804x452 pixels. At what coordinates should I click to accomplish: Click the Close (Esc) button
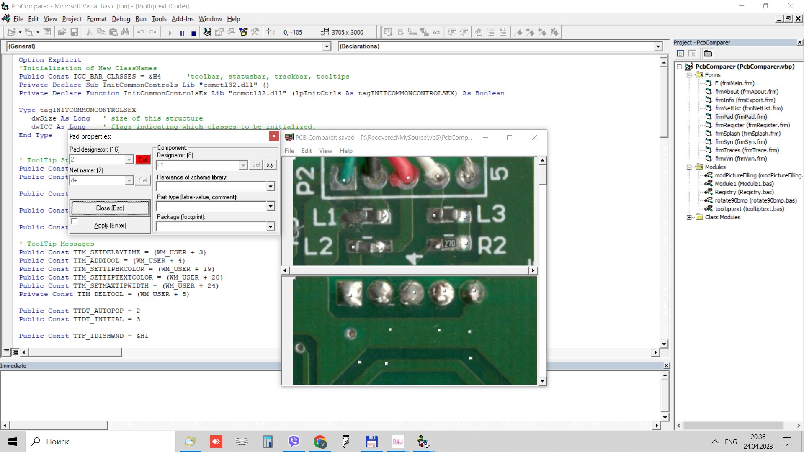(110, 208)
